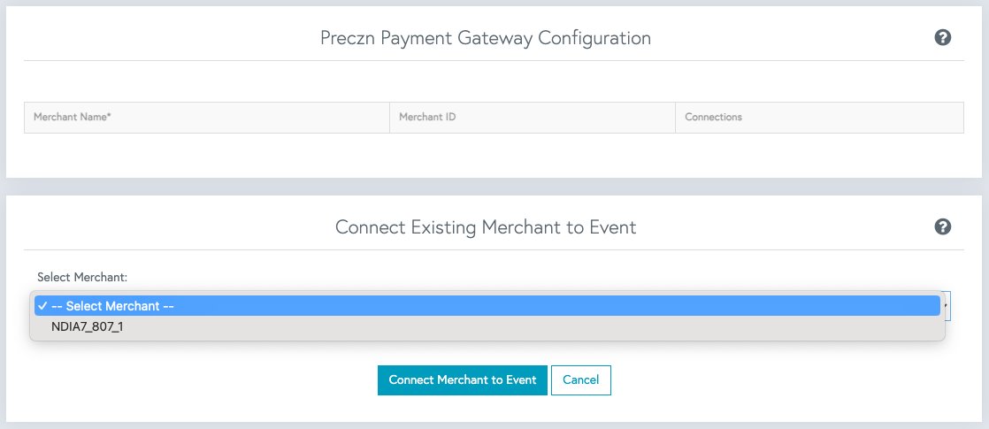Open help for Preczn Payment Gateway Configuration
Image resolution: width=989 pixels, height=429 pixels.
tap(943, 38)
